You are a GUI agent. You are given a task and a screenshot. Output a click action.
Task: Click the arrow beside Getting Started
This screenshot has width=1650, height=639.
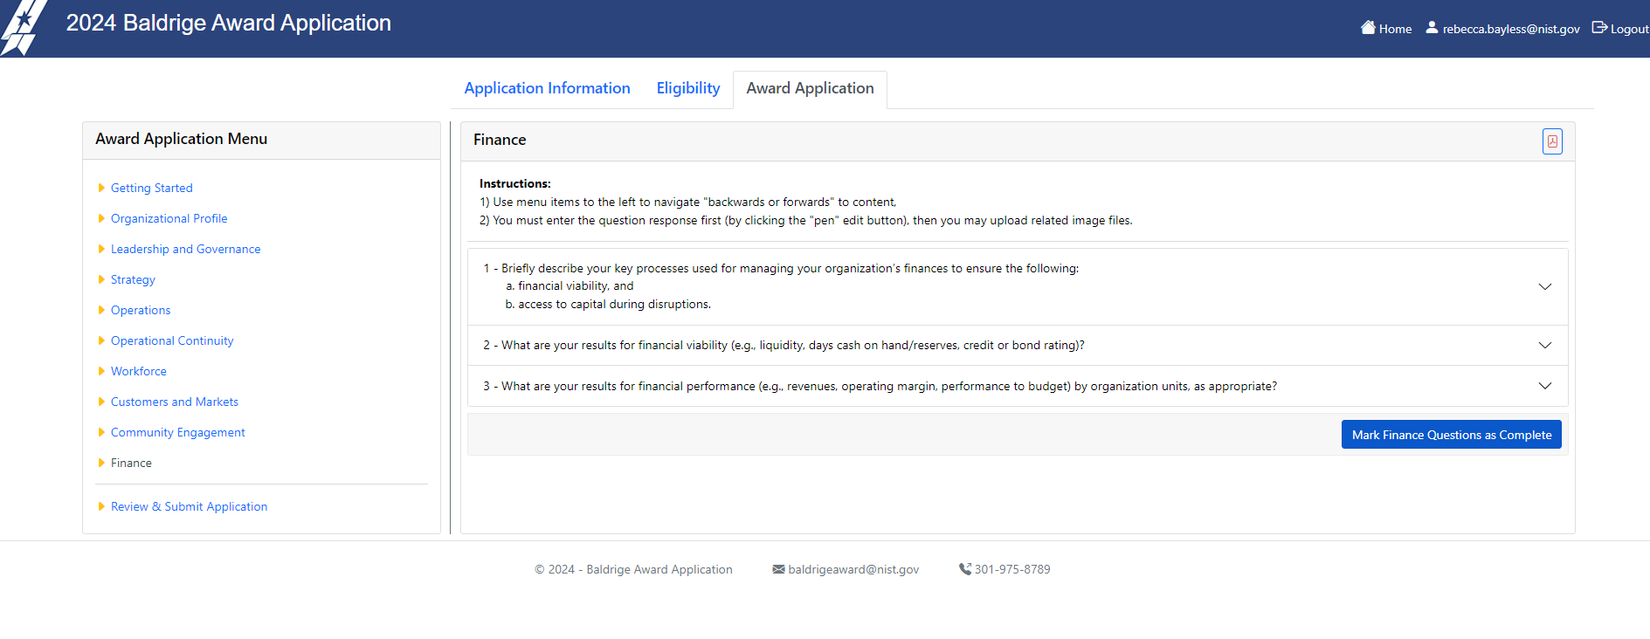[x=101, y=188]
